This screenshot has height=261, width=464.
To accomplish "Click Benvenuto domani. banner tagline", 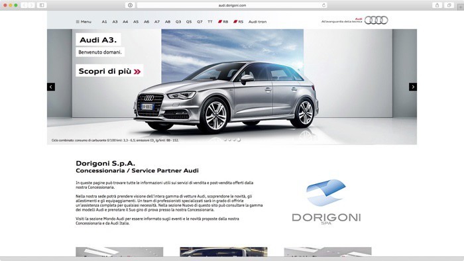I will pyautogui.click(x=100, y=52).
